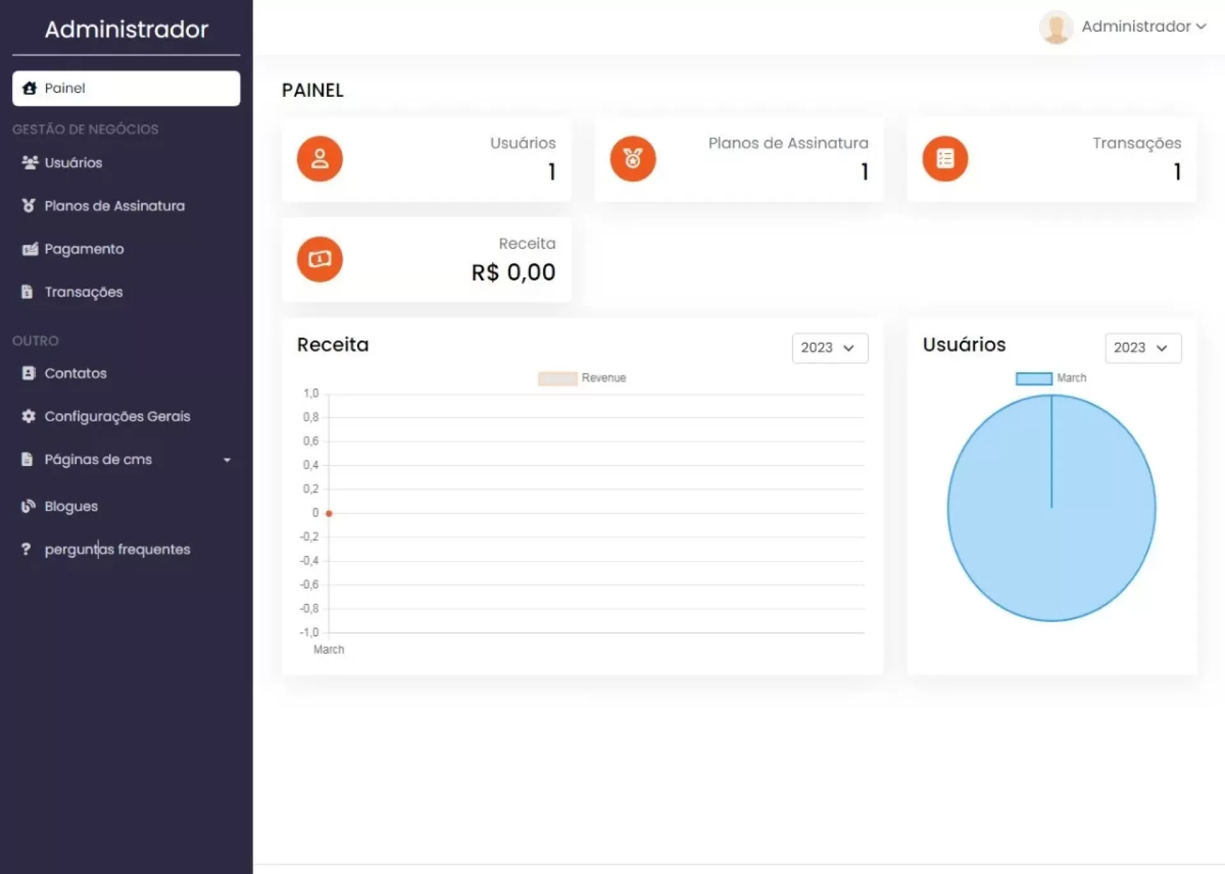1225x874 pixels.
Task: Open Planos de Assinatura sidebar link
Action: click(x=114, y=206)
